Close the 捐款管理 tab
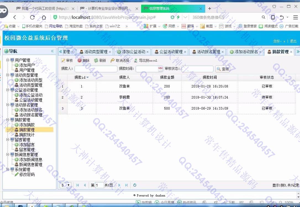This screenshot has height=207, width=300. 291,52
